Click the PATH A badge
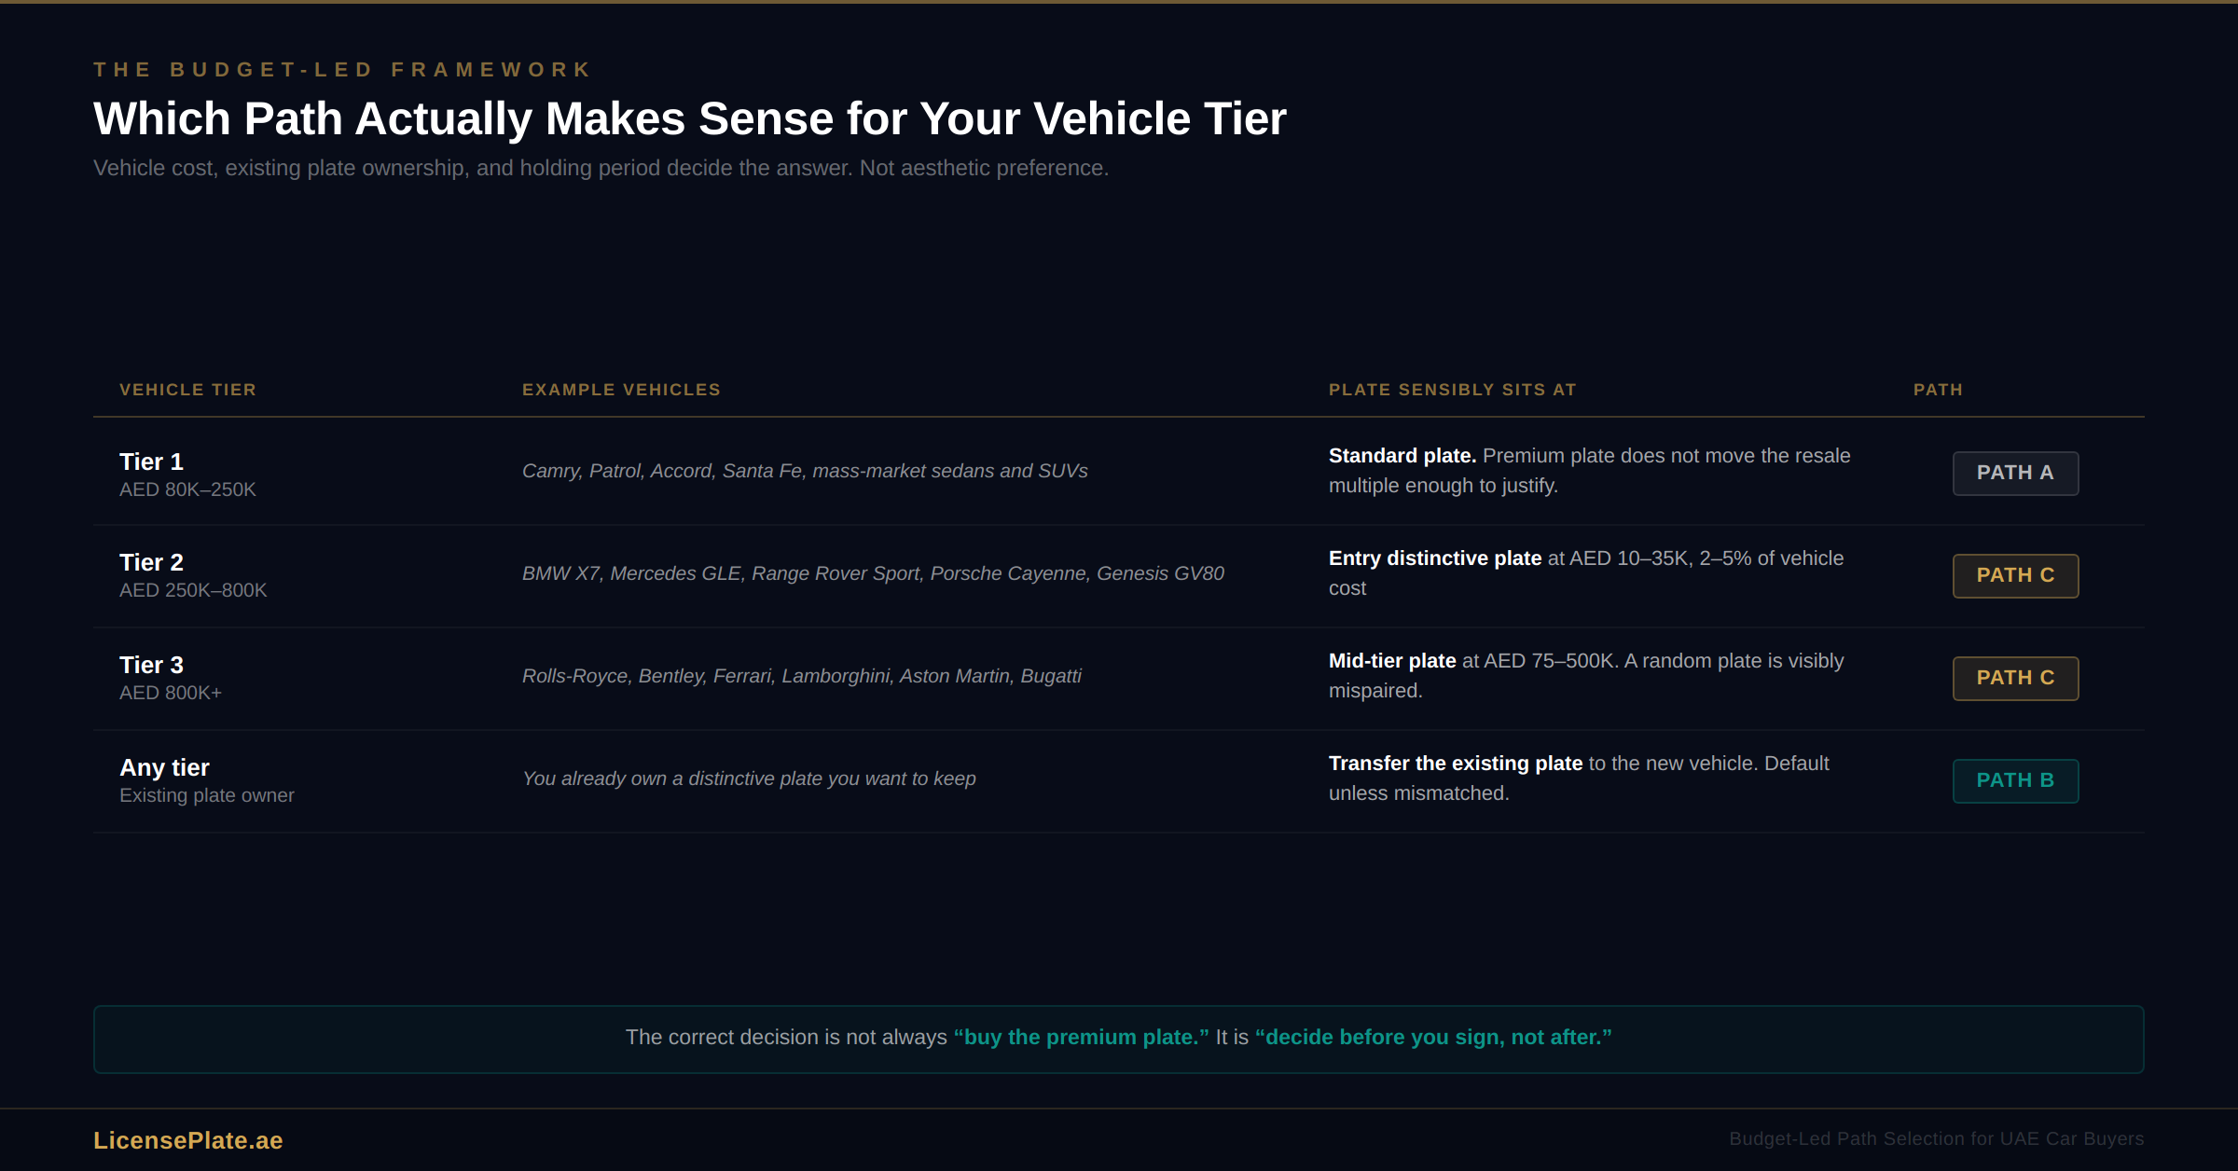 coord(2015,473)
